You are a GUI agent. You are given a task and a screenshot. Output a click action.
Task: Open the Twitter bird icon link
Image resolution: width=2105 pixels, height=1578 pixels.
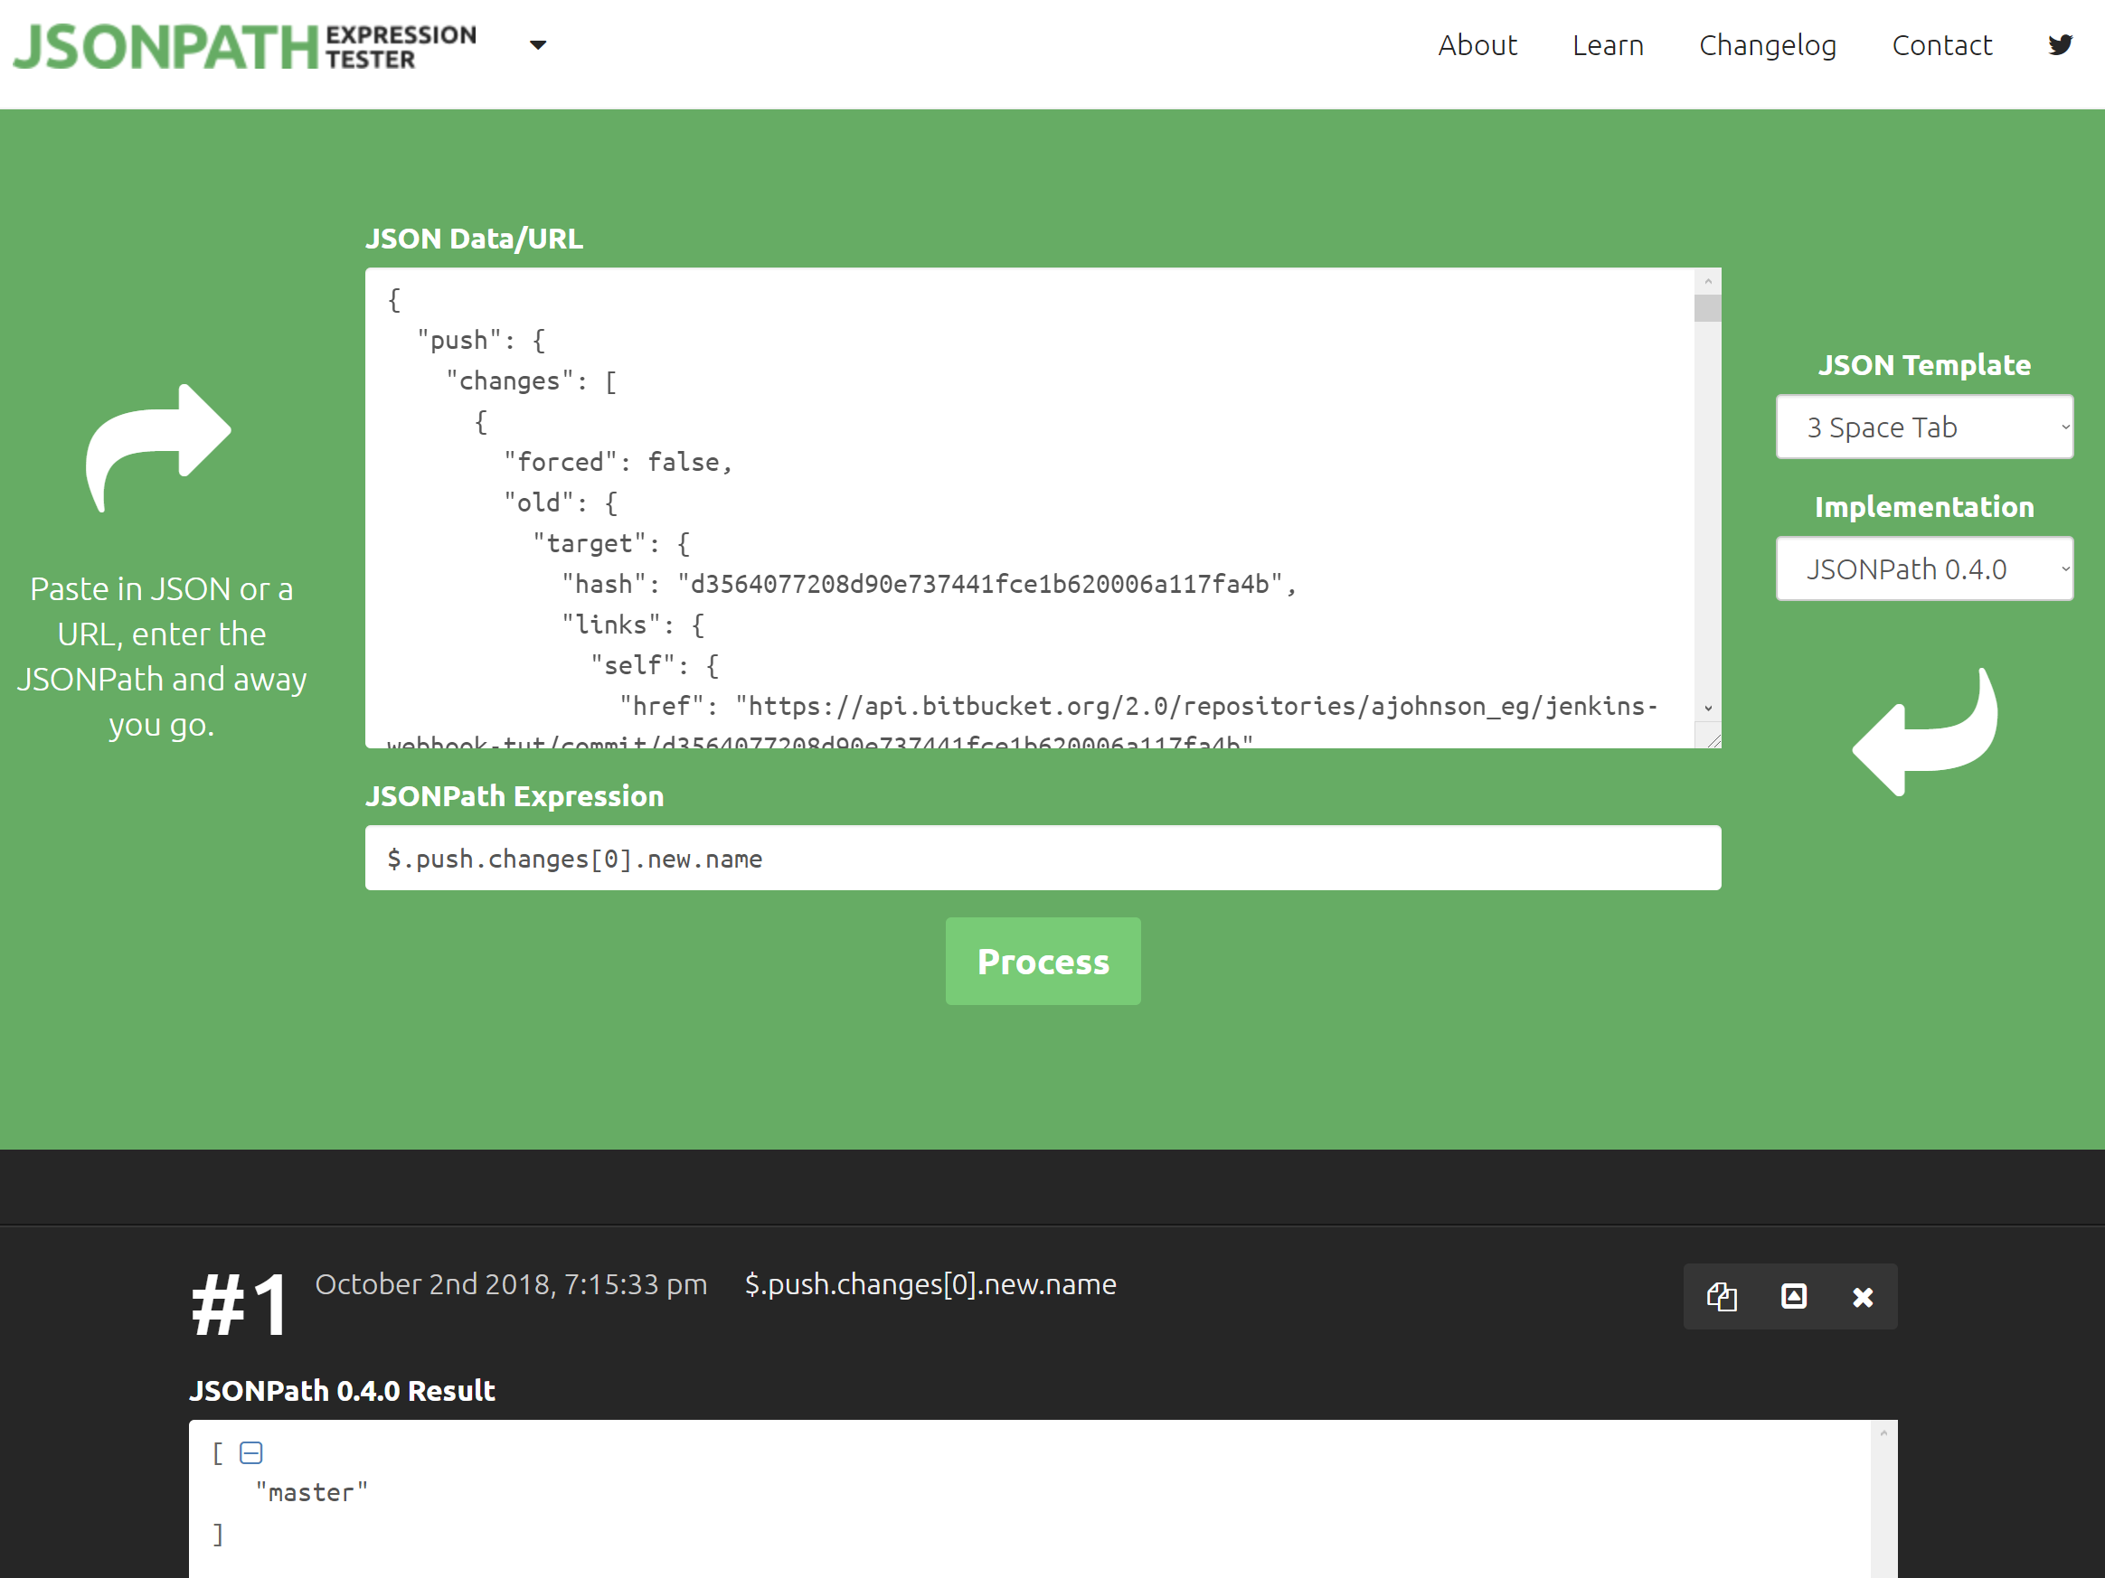pos(2059,44)
